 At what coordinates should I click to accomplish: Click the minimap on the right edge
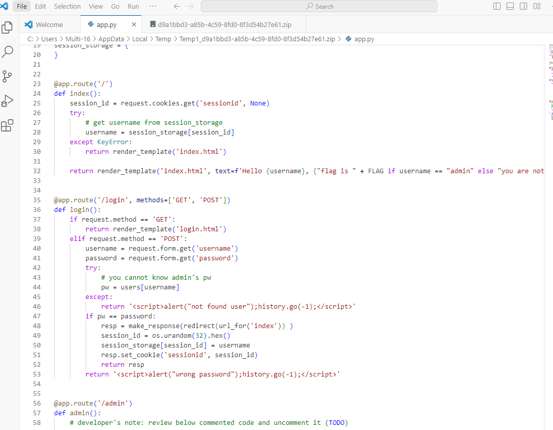(x=550, y=81)
